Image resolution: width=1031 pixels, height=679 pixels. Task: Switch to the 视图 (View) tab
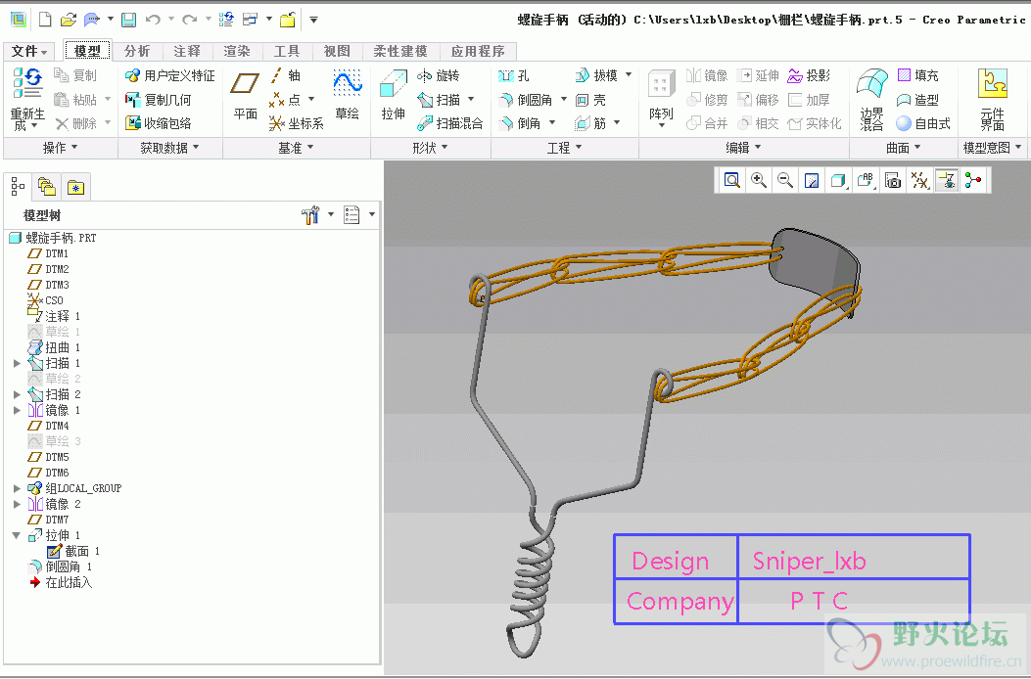click(337, 51)
